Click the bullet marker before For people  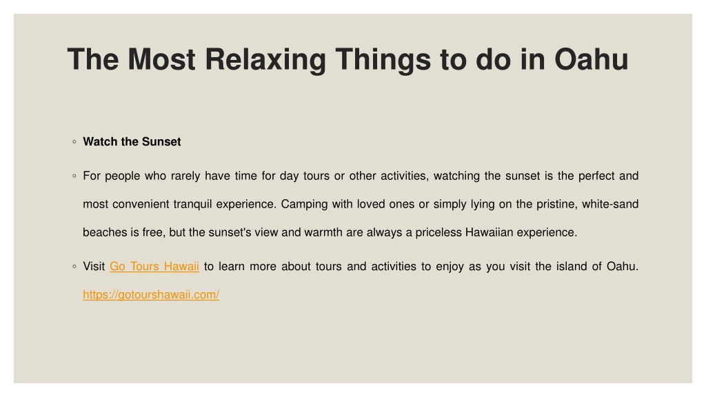pyautogui.click(x=74, y=176)
